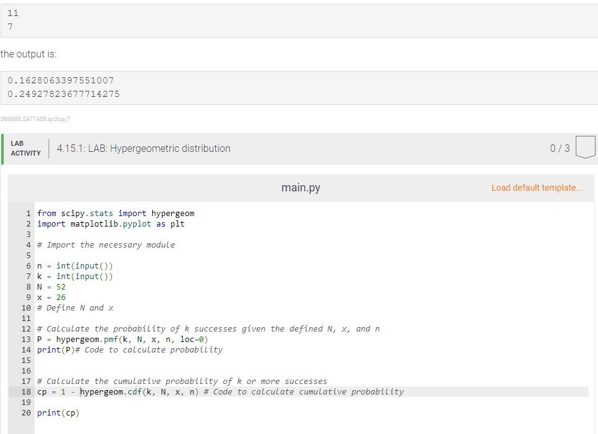Select the highlighted cumulative probability line
The height and width of the screenshot is (434, 598).
pos(216,391)
